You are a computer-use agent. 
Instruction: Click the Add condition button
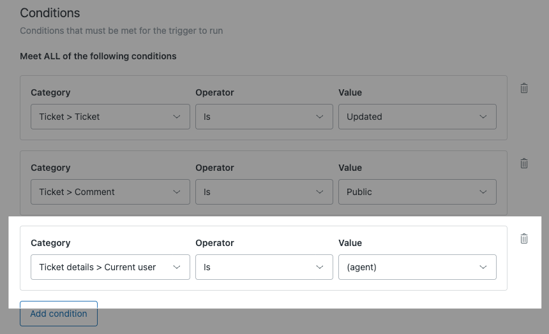(59, 314)
